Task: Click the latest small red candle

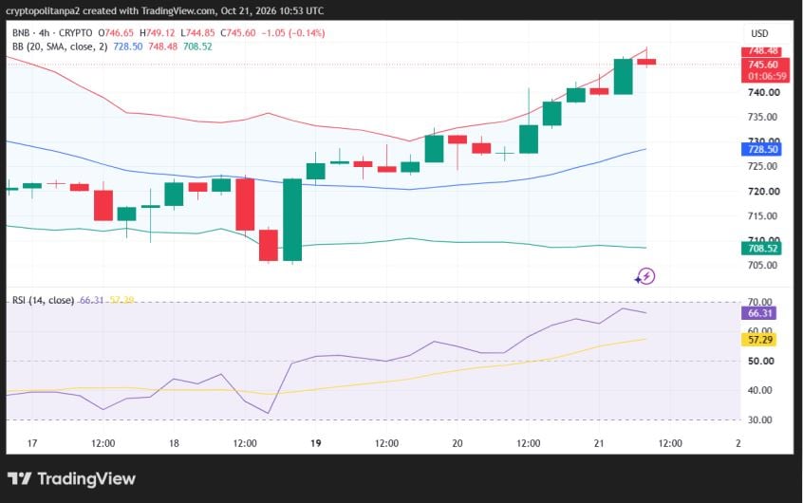Action: tap(646, 62)
